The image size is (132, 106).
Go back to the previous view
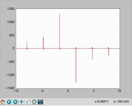[9, 102]
